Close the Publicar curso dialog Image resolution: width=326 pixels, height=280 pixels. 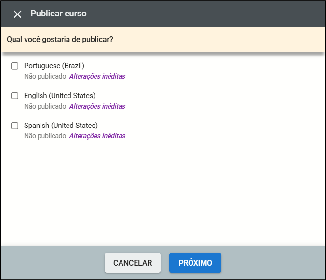(x=18, y=14)
